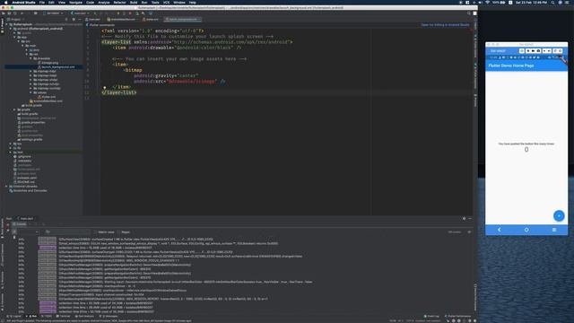Open the macOS Notification Center icon
The height and width of the screenshot is (323, 574).
coord(568,2)
